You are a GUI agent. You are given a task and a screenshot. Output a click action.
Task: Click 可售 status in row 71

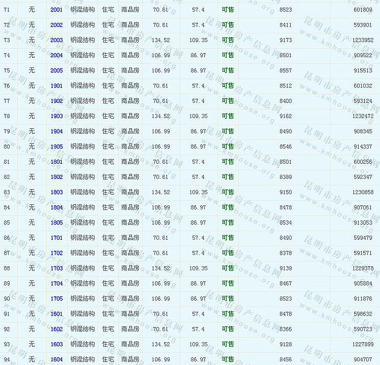228,10
